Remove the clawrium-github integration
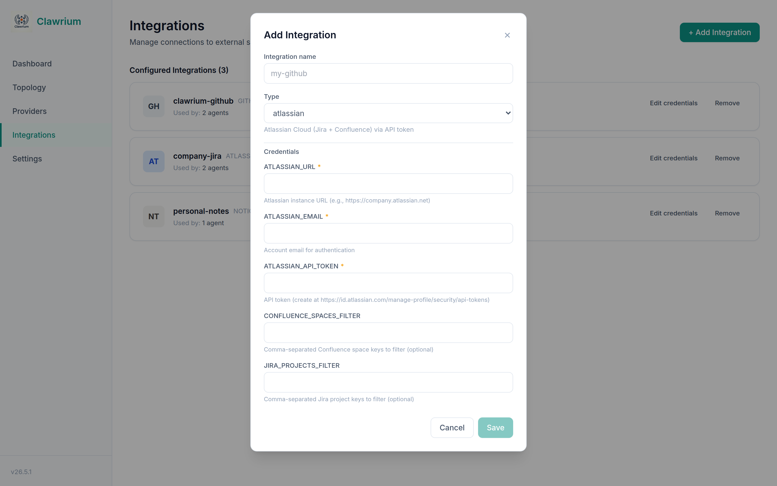This screenshot has width=777, height=486. pyautogui.click(x=727, y=103)
